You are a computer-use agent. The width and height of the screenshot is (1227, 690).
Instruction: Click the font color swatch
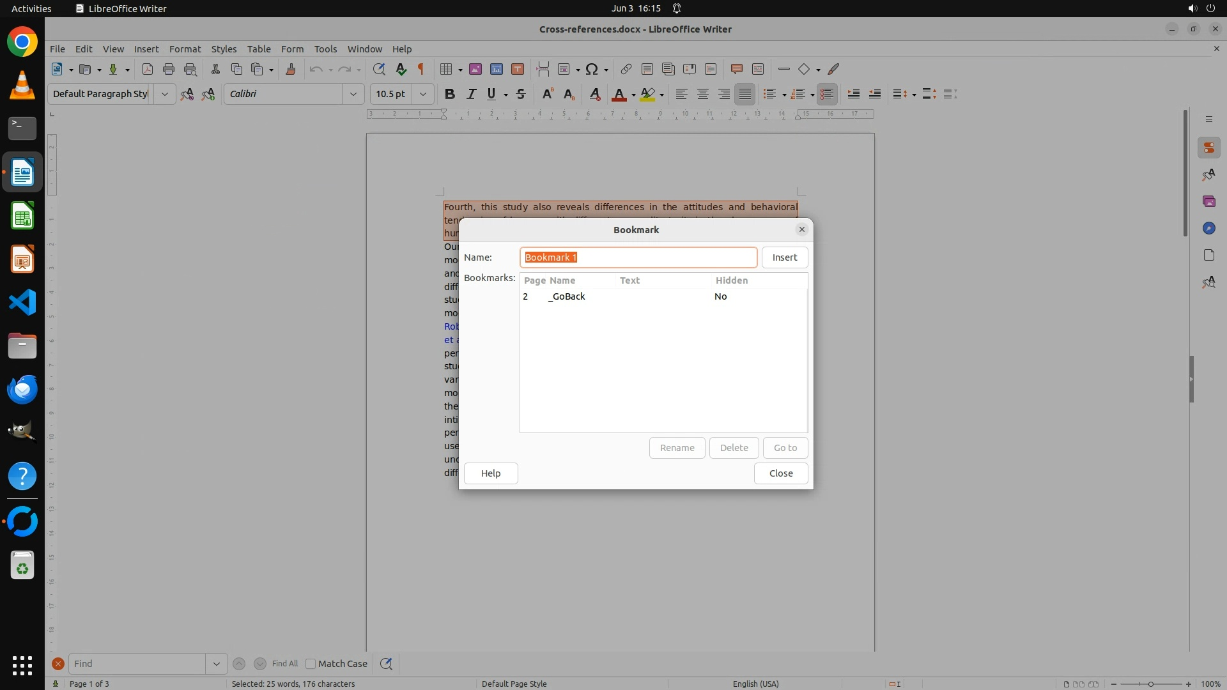point(618,94)
